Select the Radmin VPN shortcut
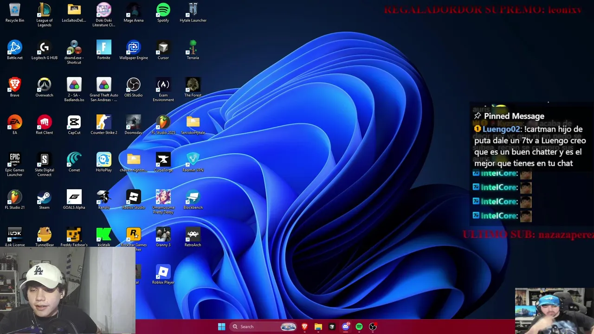The height and width of the screenshot is (334, 594). 193,162
